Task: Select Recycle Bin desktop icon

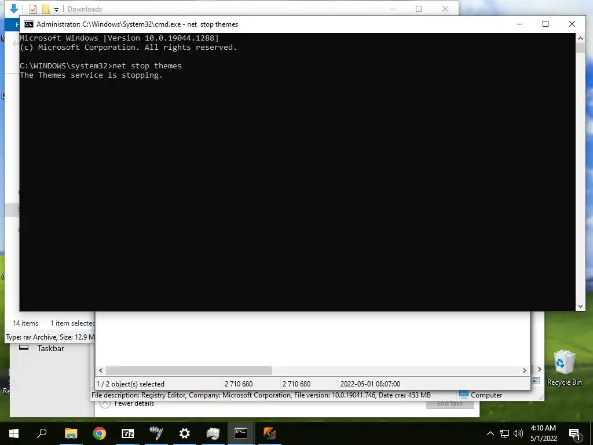Action: [x=564, y=367]
